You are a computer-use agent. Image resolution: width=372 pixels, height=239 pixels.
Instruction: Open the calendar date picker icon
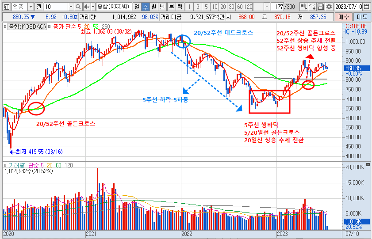point(366,7)
